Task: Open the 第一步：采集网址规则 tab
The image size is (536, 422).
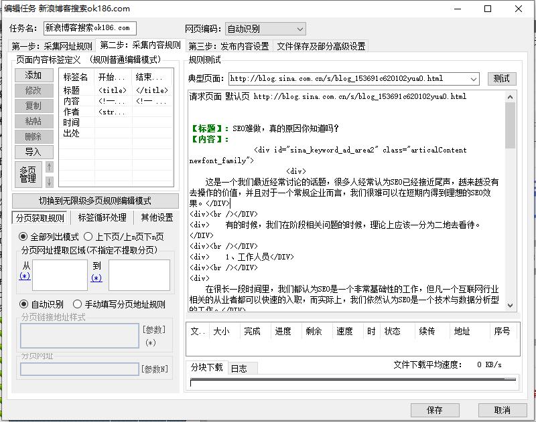Action: pos(52,46)
